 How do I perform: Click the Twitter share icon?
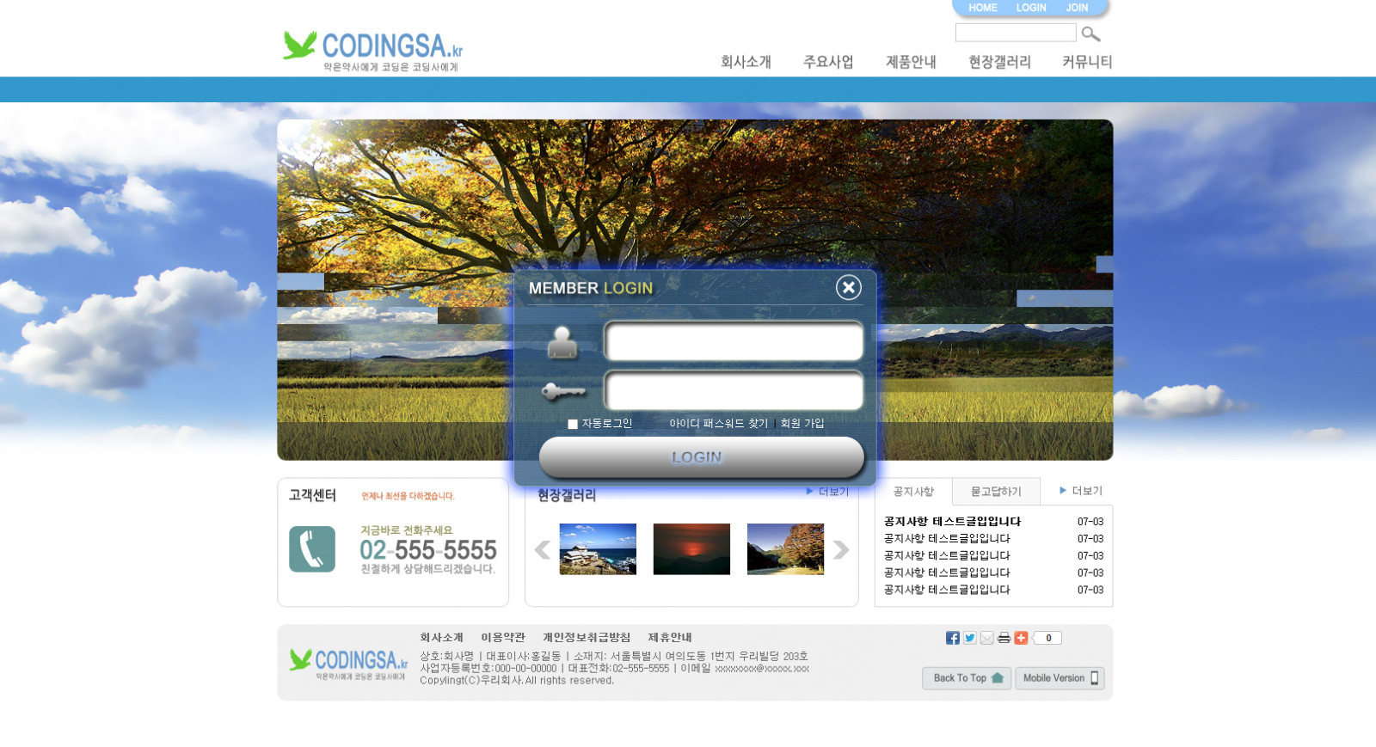tap(969, 638)
